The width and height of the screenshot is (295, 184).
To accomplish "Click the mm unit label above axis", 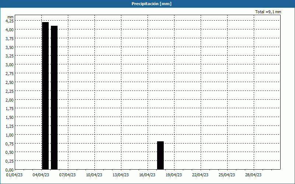I will pyautogui.click(x=10, y=17).
